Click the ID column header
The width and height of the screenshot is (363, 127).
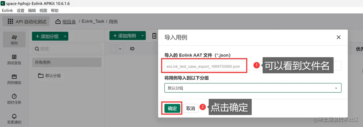click(x=132, y=49)
